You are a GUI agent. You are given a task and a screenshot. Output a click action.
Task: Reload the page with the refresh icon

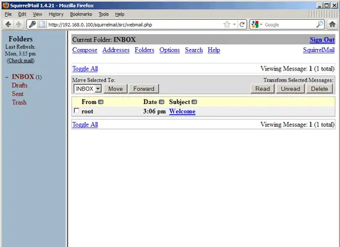click(x=242, y=25)
